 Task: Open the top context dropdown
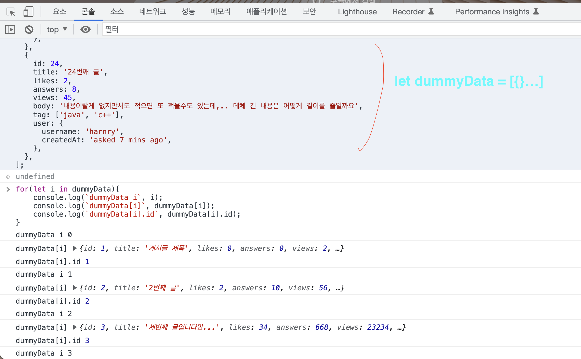click(57, 30)
